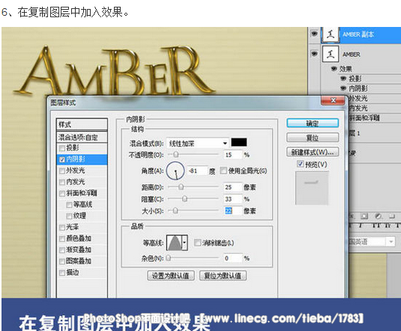Enable the 外发光 checkbox
Screen dimensions: 401x331
[62, 171]
